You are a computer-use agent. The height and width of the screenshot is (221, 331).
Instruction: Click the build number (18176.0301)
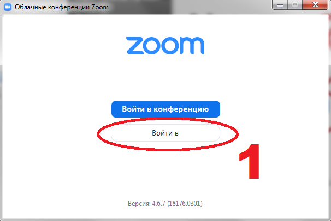coord(185,204)
